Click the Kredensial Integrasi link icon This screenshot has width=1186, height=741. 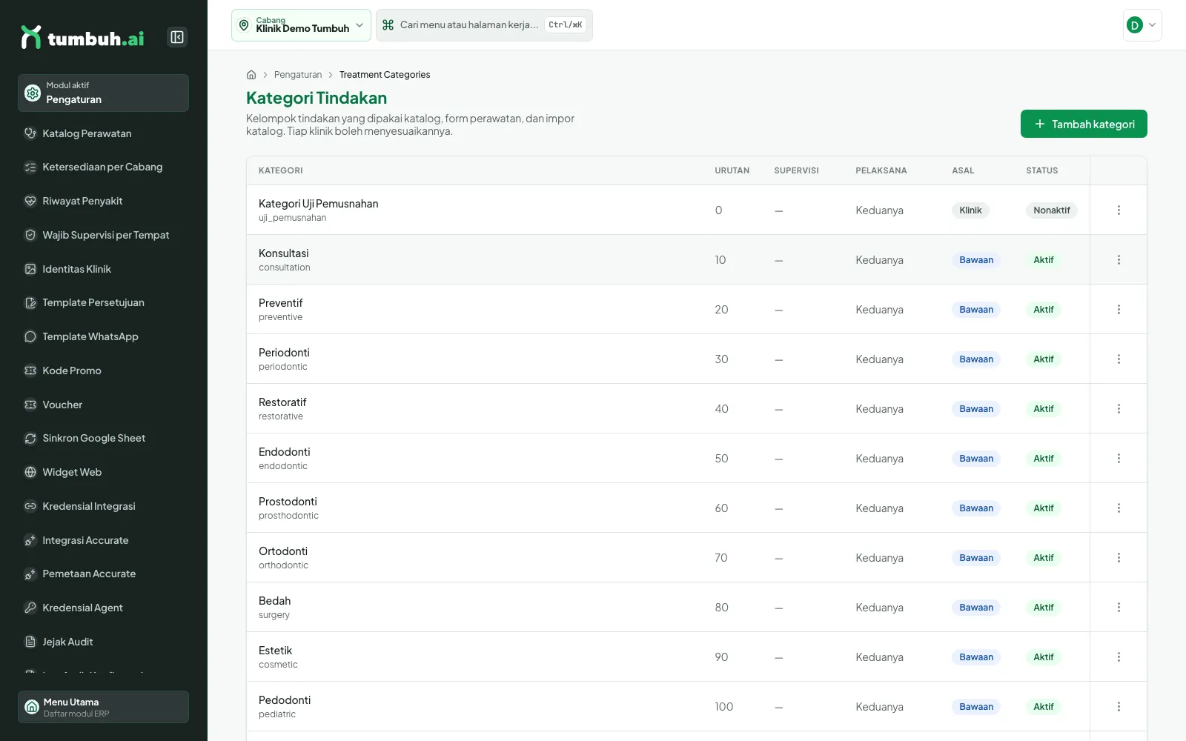point(30,506)
